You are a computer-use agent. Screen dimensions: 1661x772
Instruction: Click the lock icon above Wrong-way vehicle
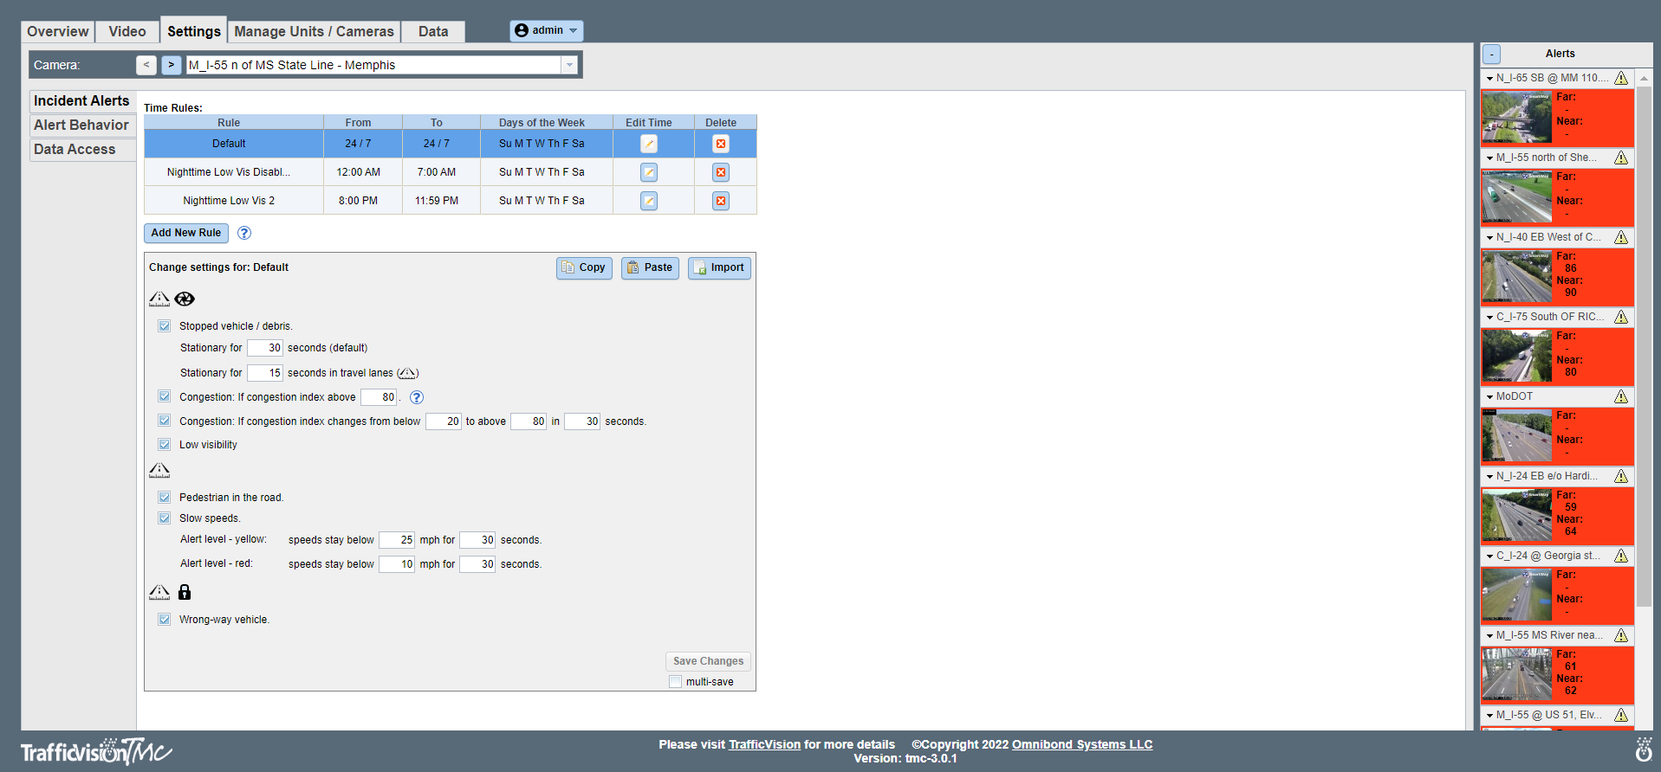(x=185, y=592)
